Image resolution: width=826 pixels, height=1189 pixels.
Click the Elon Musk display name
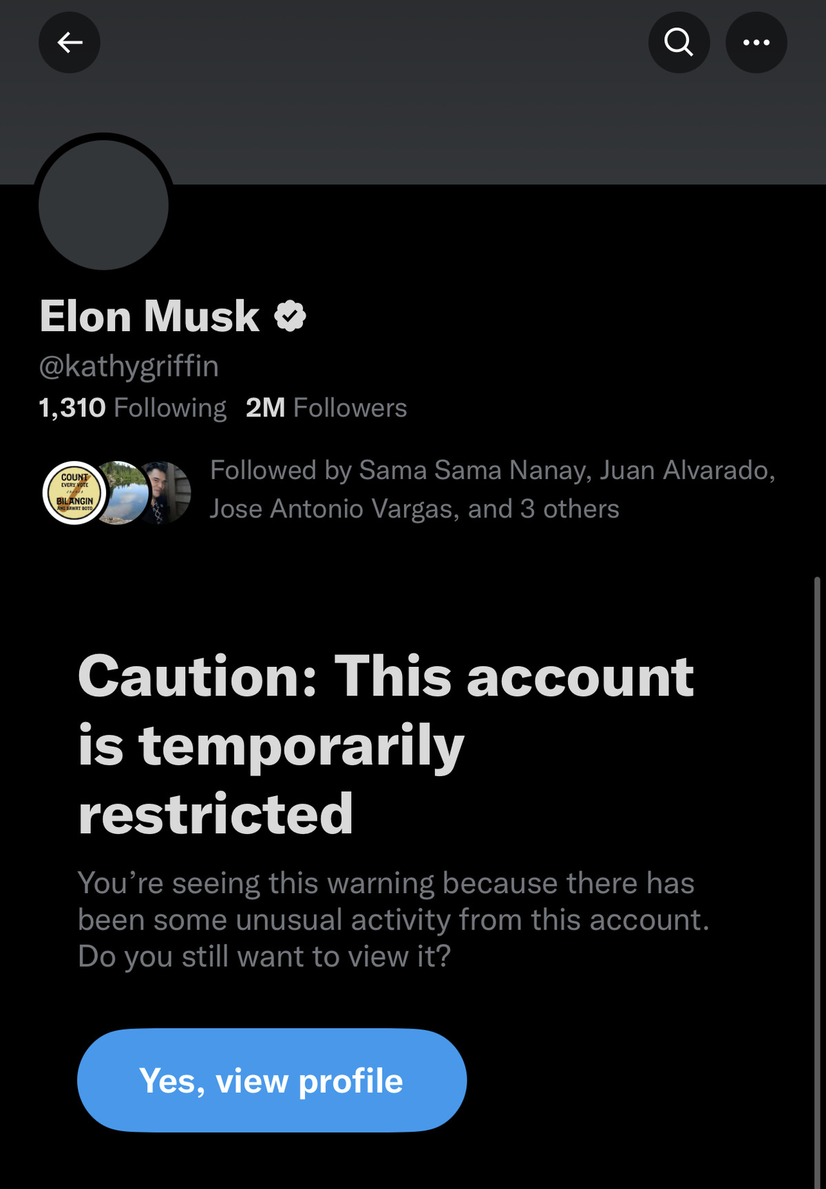149,317
